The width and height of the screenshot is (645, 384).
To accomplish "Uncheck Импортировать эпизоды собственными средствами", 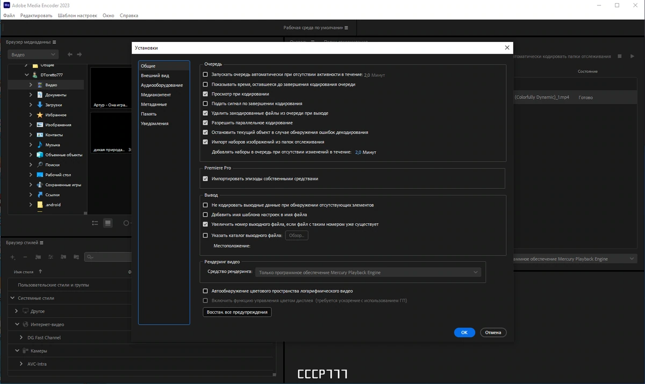I will click(x=205, y=179).
